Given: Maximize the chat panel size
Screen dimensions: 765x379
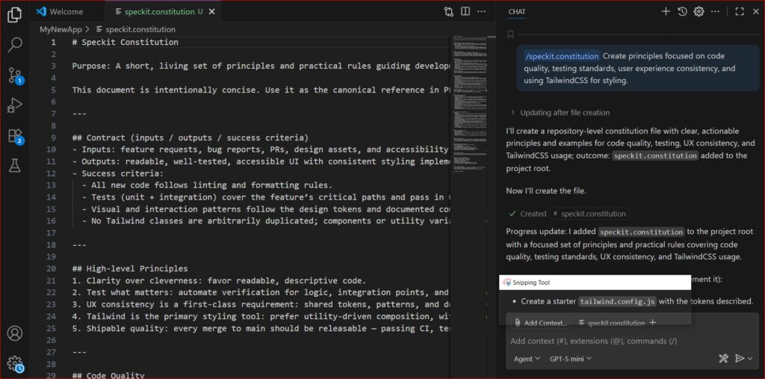Looking at the screenshot, I should 740,11.
